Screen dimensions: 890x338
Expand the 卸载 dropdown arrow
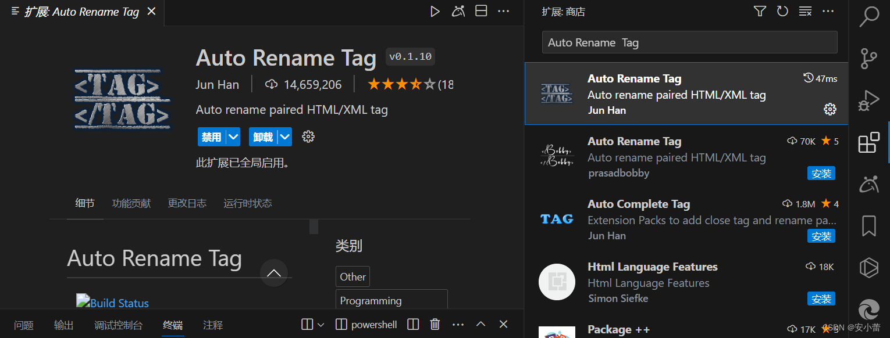tap(284, 137)
